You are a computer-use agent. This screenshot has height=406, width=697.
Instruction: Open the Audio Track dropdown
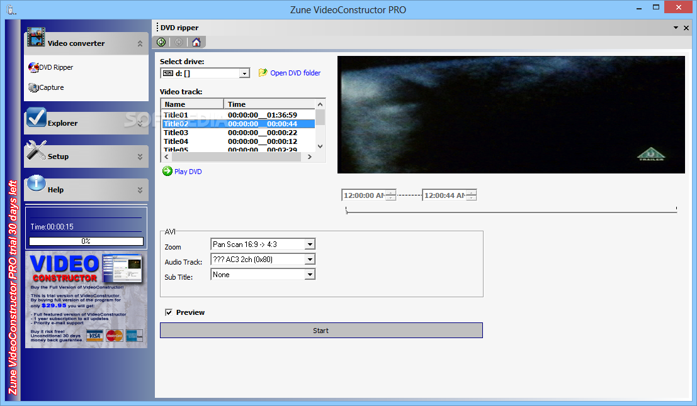tap(310, 259)
